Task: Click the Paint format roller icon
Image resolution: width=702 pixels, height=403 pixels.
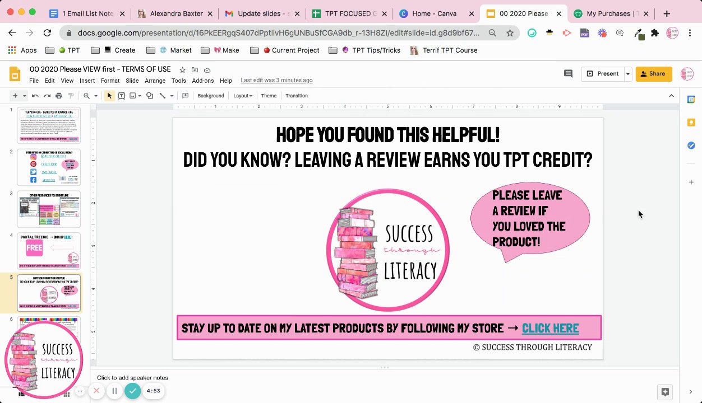Action: click(71, 96)
